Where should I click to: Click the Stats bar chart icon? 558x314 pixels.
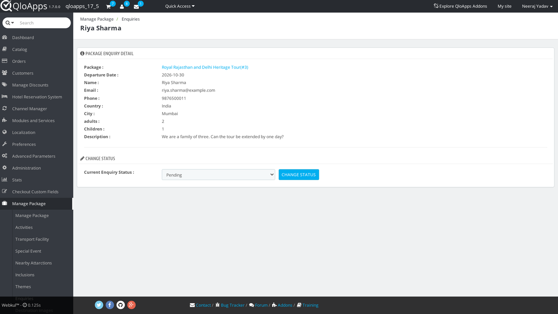click(5, 180)
